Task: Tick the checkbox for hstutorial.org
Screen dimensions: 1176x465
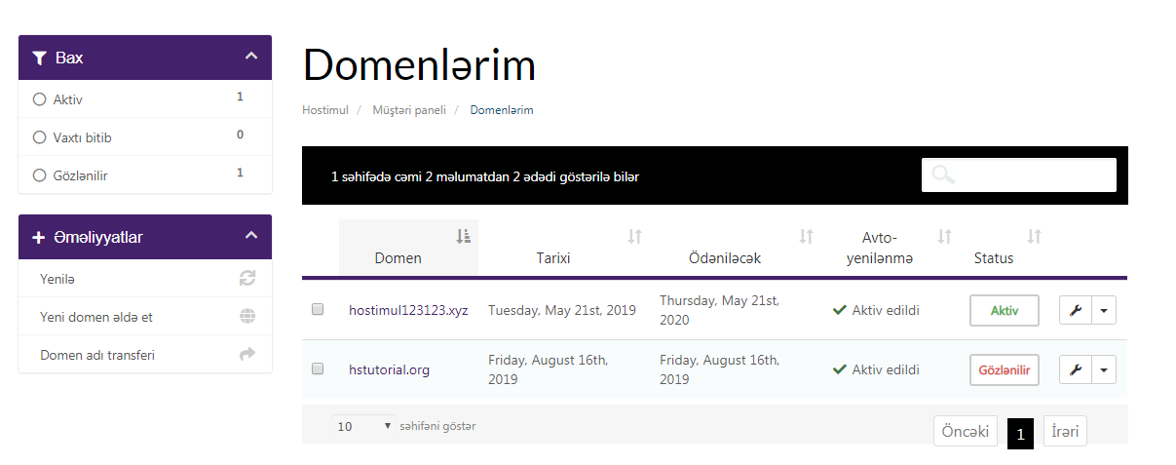Action: pos(318,369)
